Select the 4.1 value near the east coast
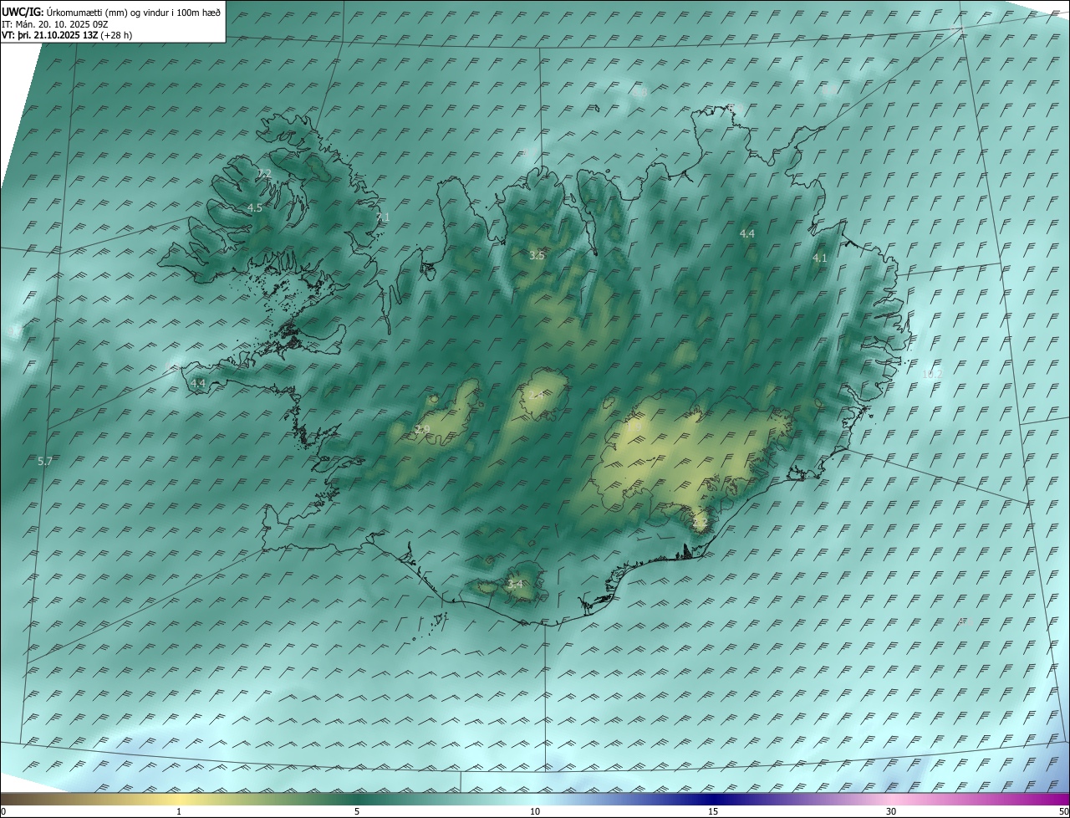 (x=820, y=258)
